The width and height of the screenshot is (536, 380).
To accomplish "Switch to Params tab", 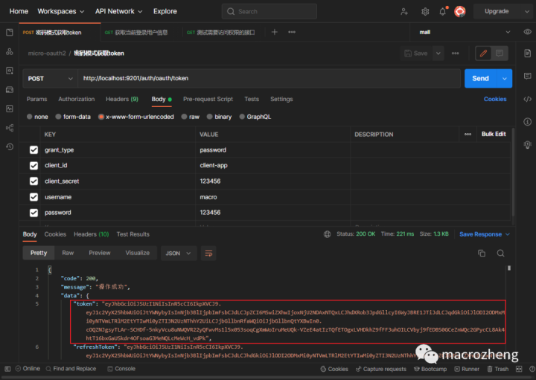I will 36,99.
